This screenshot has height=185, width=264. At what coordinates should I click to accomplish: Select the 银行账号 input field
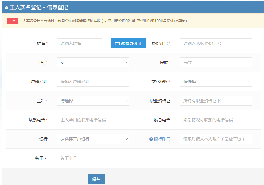pyautogui.click(x=216, y=139)
